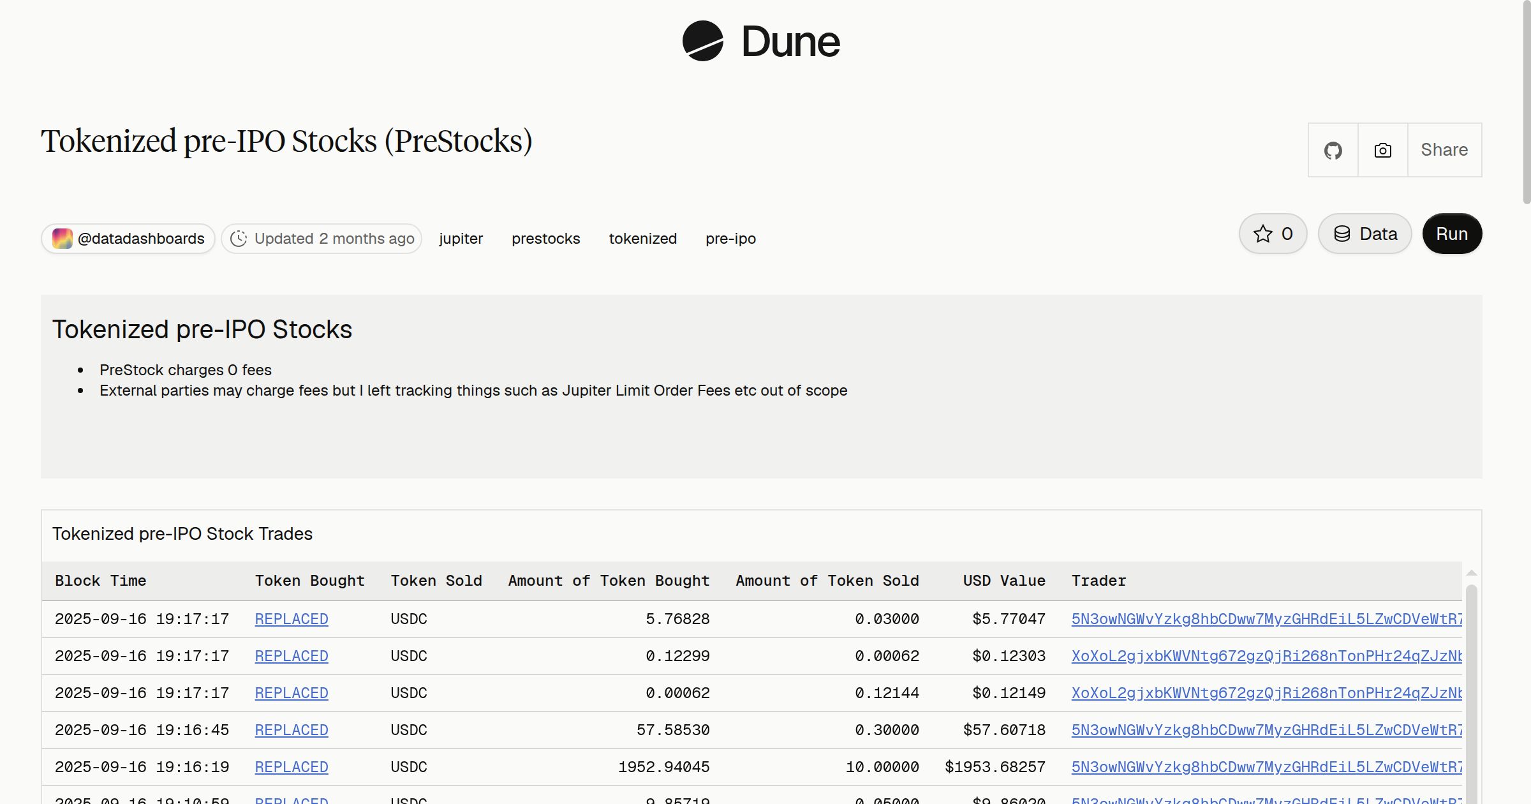Click the 5.76828 amount bought cell

click(x=677, y=619)
